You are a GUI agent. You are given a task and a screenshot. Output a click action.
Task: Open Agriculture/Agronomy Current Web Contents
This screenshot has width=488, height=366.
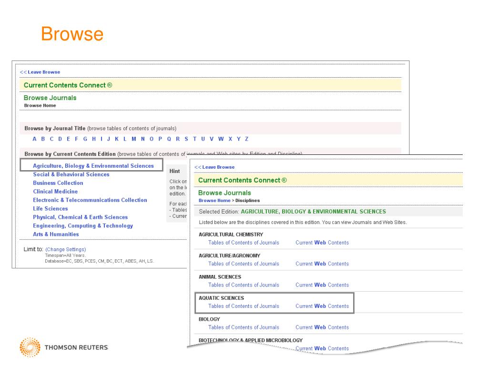tap(322, 264)
